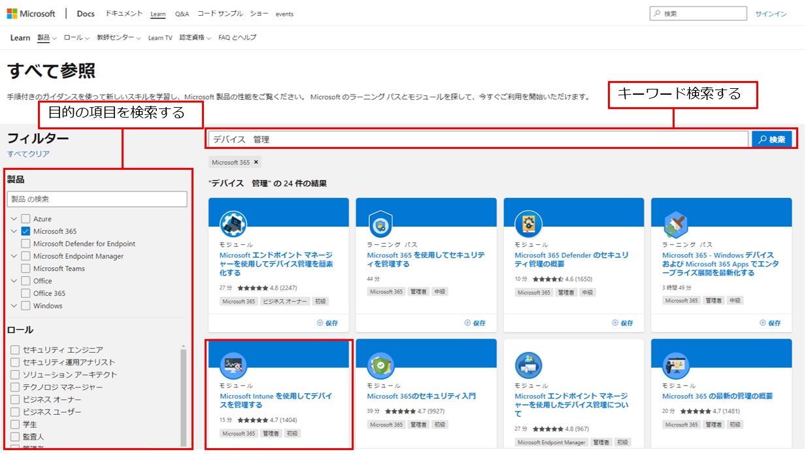The width and height of the screenshot is (806, 454).
Task: Open the ショー navigation item
Action: coord(259,14)
